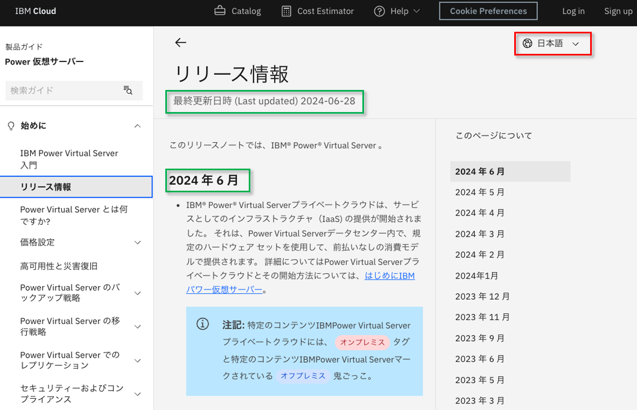Jump to 2023 年 5 月 section
Image resolution: width=637 pixels, height=410 pixels.
(x=480, y=380)
